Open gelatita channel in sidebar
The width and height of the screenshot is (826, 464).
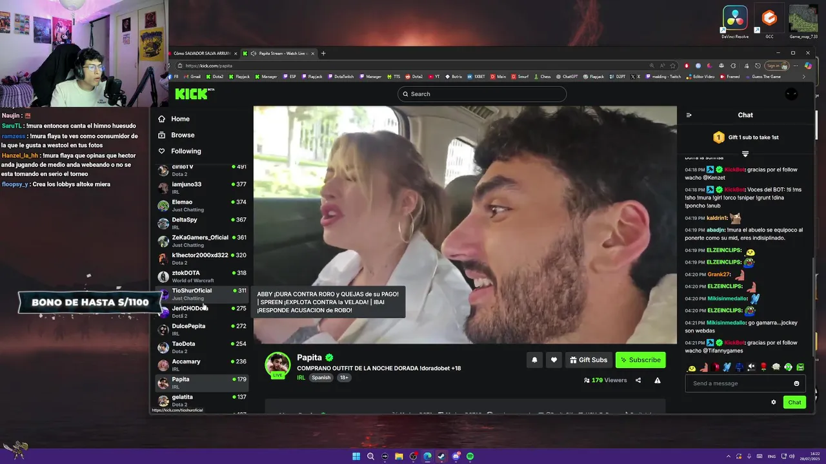tap(201, 400)
